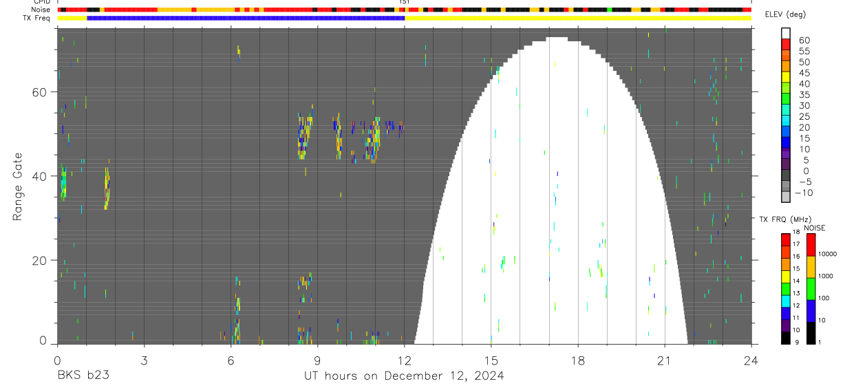The image size is (845, 390).
Task: Click the 'Noise' row label at top
Action: click(41, 10)
